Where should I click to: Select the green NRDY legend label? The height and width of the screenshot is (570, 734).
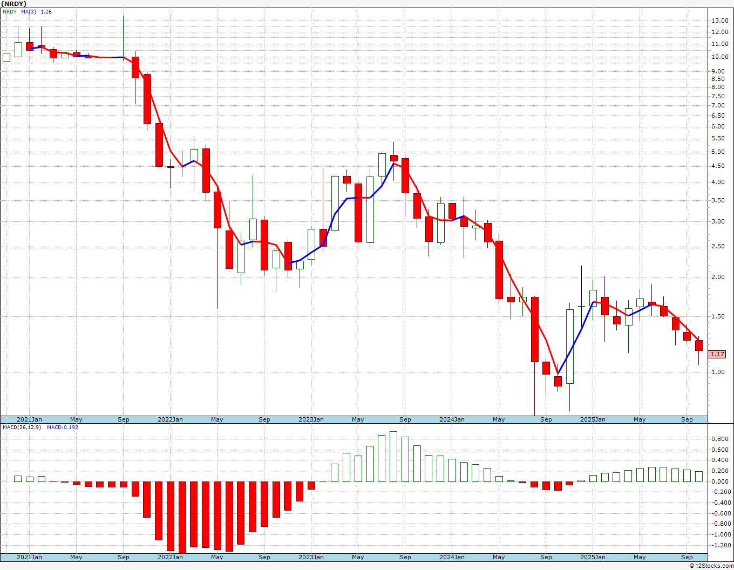tap(10, 11)
